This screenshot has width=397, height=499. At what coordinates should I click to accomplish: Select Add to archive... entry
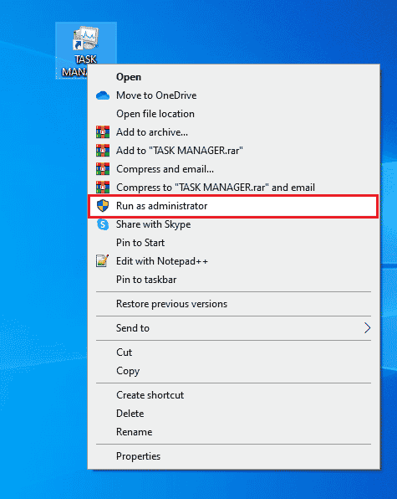pyautogui.click(x=234, y=132)
